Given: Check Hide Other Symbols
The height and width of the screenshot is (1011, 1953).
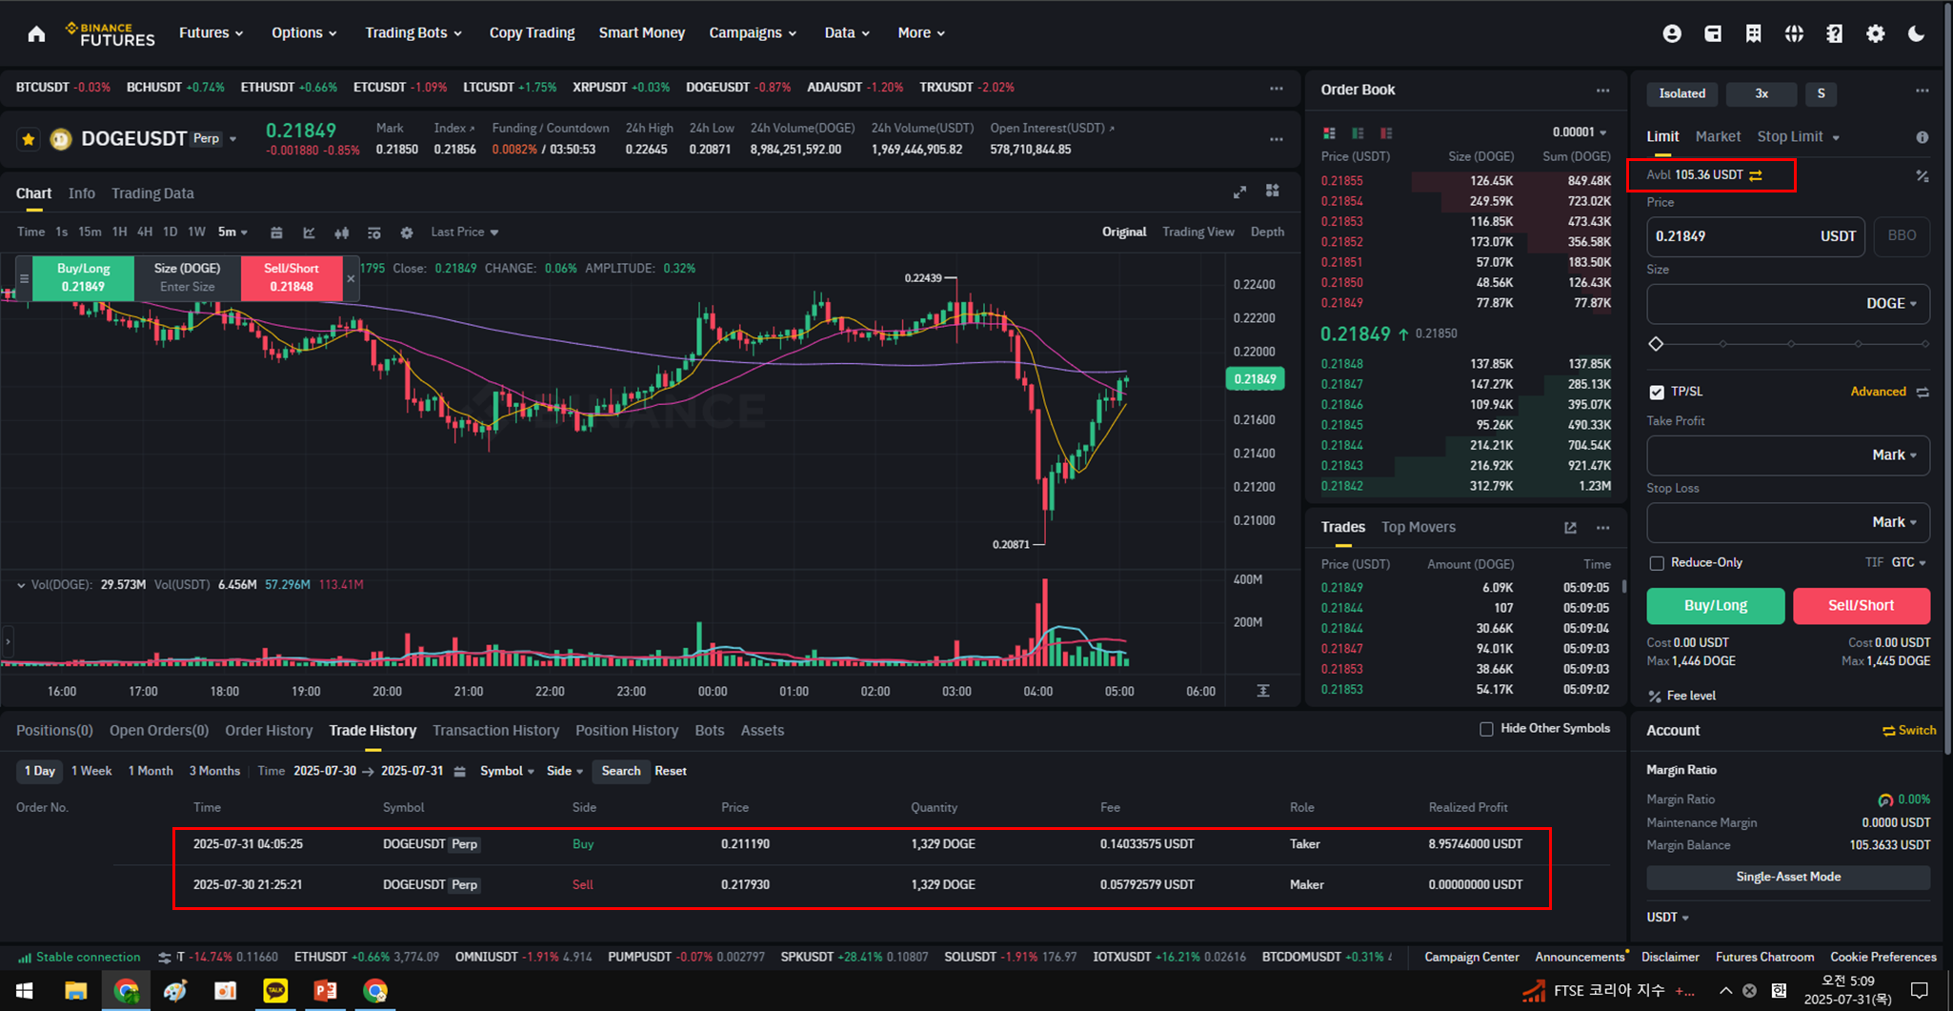Looking at the screenshot, I should click(x=1486, y=729).
